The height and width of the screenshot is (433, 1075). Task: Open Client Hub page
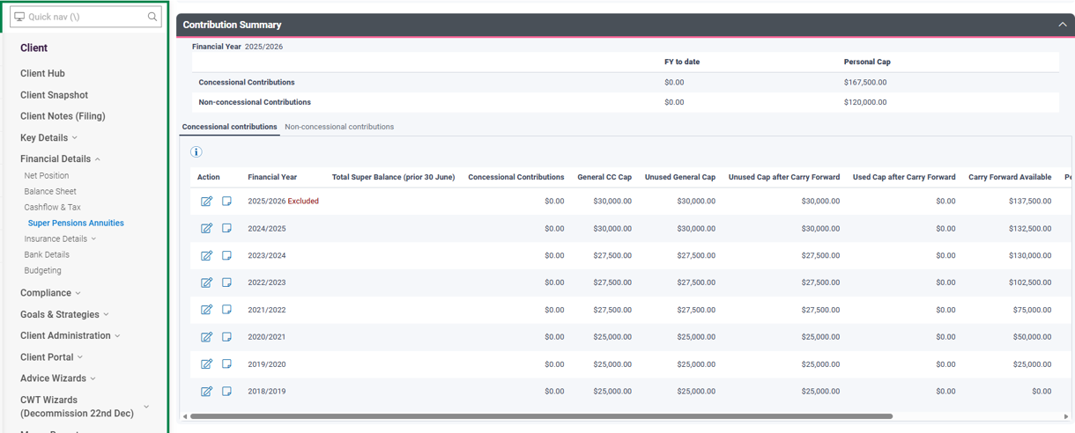point(42,74)
